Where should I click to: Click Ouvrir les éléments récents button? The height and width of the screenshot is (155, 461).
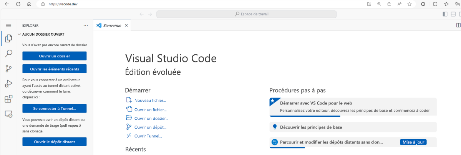(55, 69)
